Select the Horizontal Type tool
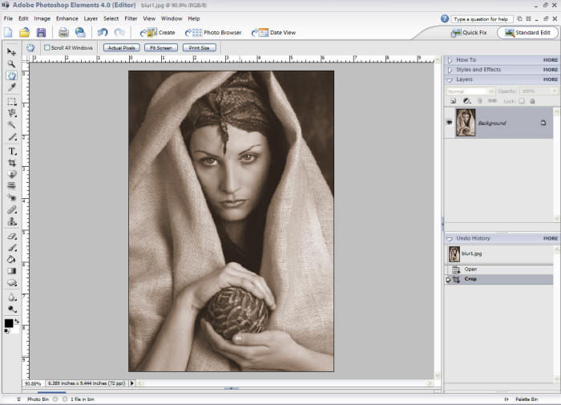 [x=12, y=151]
